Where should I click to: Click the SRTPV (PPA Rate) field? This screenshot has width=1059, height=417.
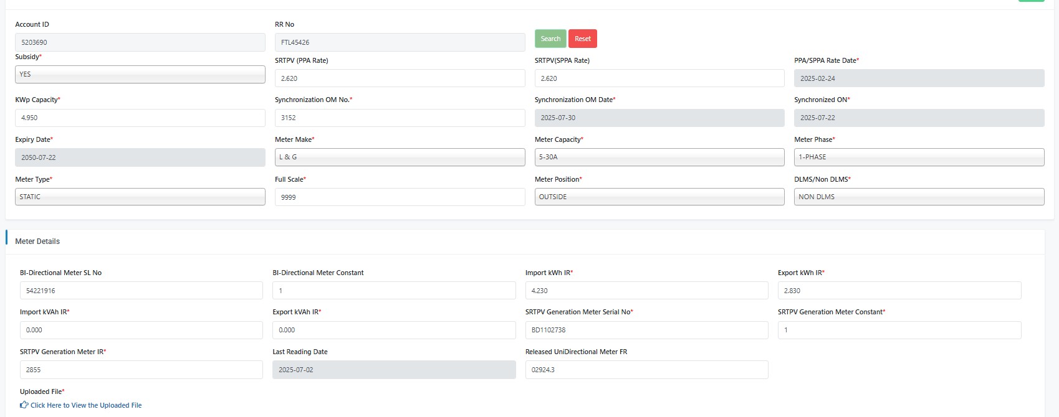[400, 78]
